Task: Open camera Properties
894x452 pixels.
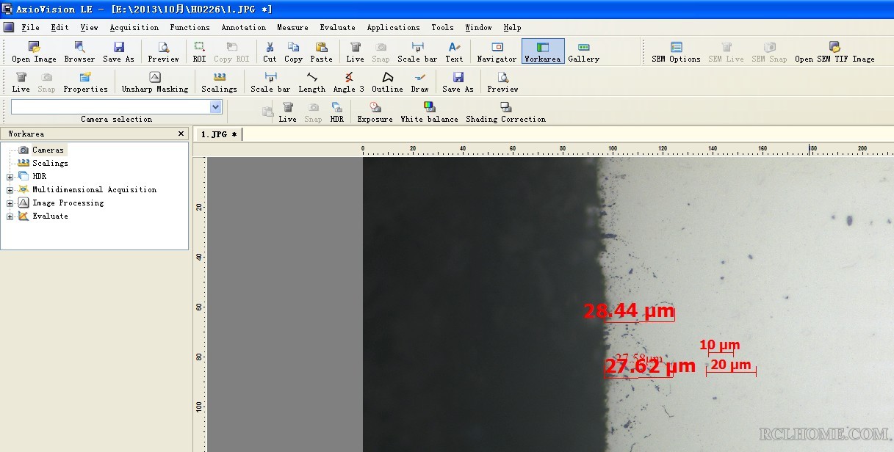Action: pyautogui.click(x=85, y=81)
